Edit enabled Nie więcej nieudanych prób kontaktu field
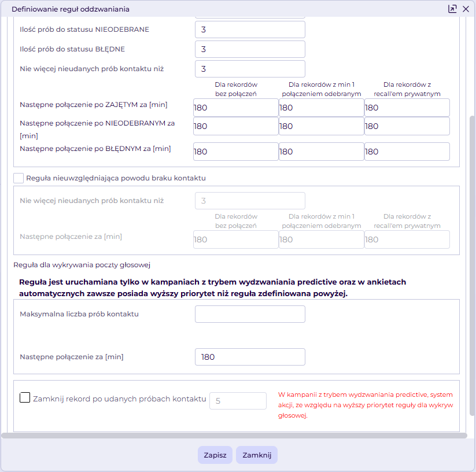This screenshot has width=476, height=472. point(250,69)
